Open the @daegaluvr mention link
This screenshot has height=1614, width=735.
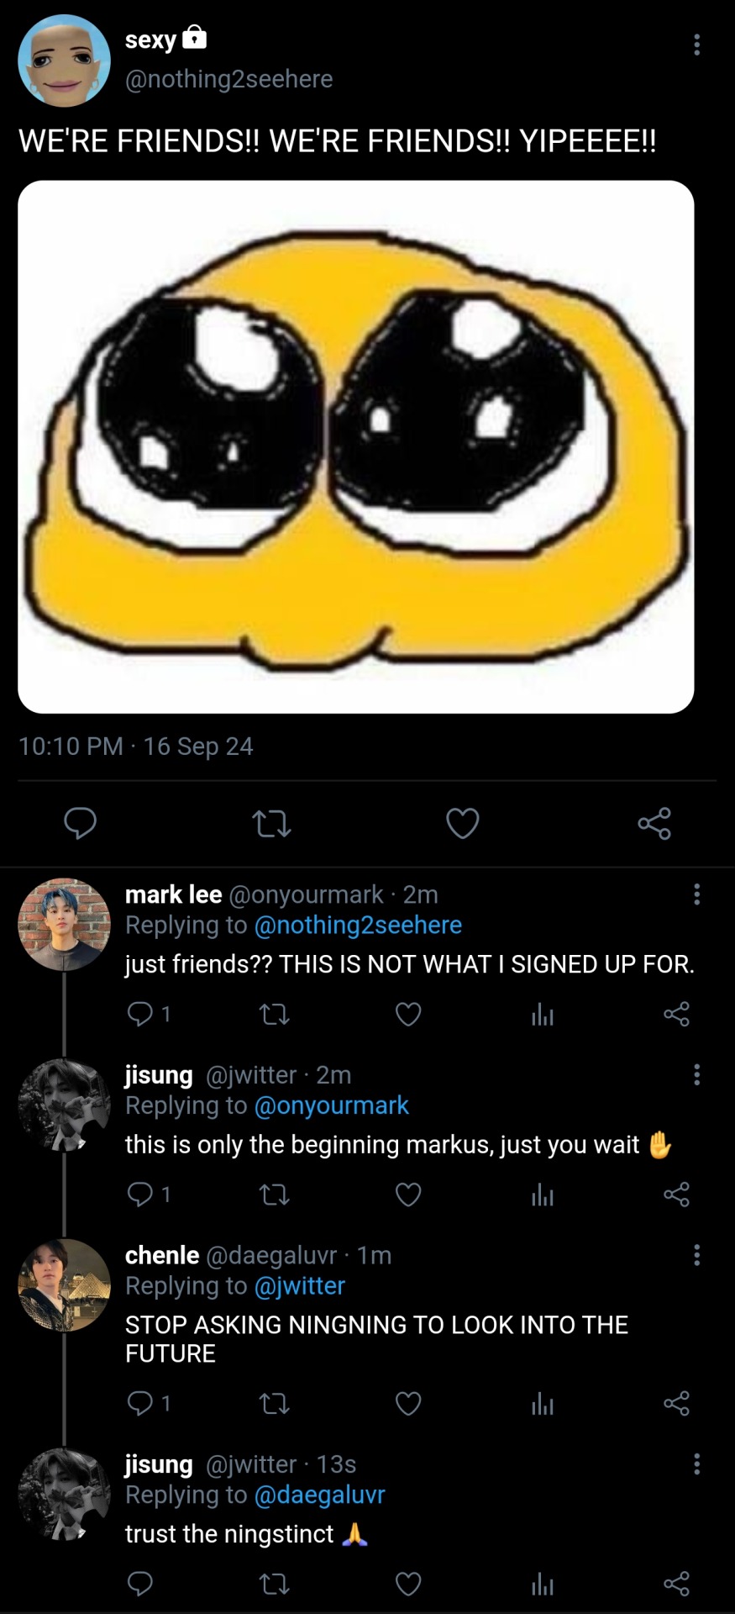319,1495
